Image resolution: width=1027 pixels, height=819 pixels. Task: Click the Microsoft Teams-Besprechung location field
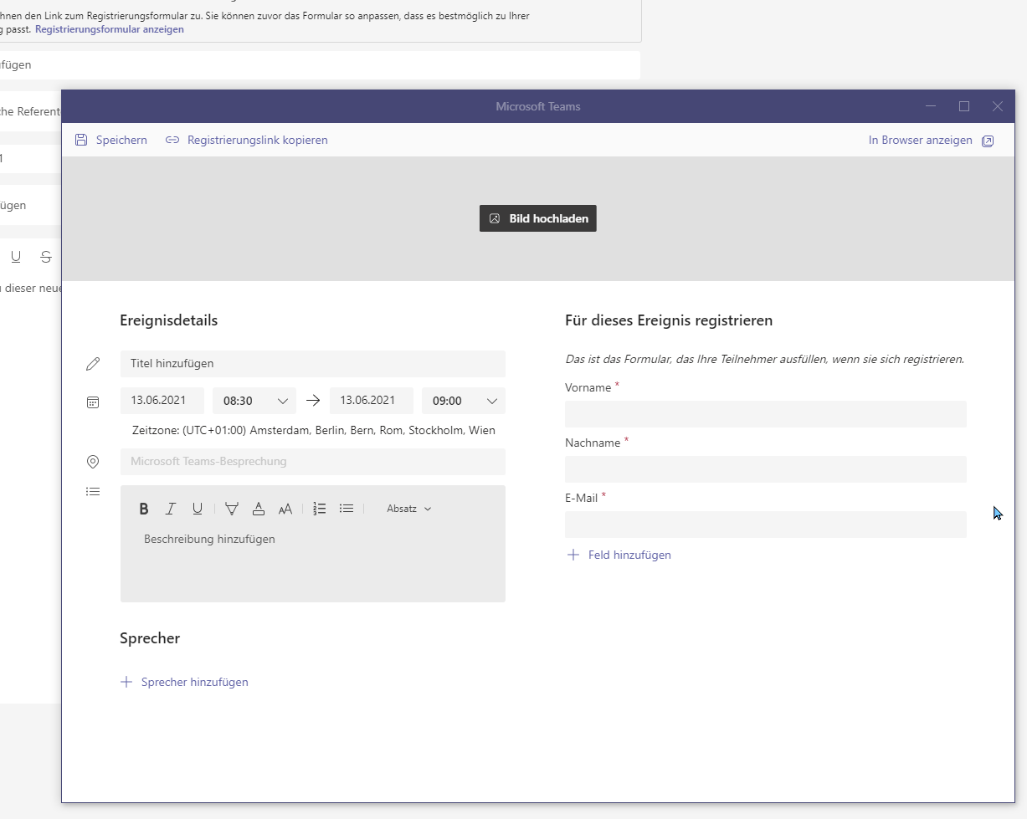tap(313, 462)
